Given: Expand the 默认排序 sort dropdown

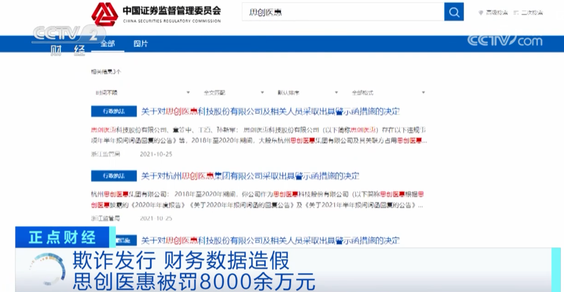Looking at the screenshot, I should coord(307,93).
